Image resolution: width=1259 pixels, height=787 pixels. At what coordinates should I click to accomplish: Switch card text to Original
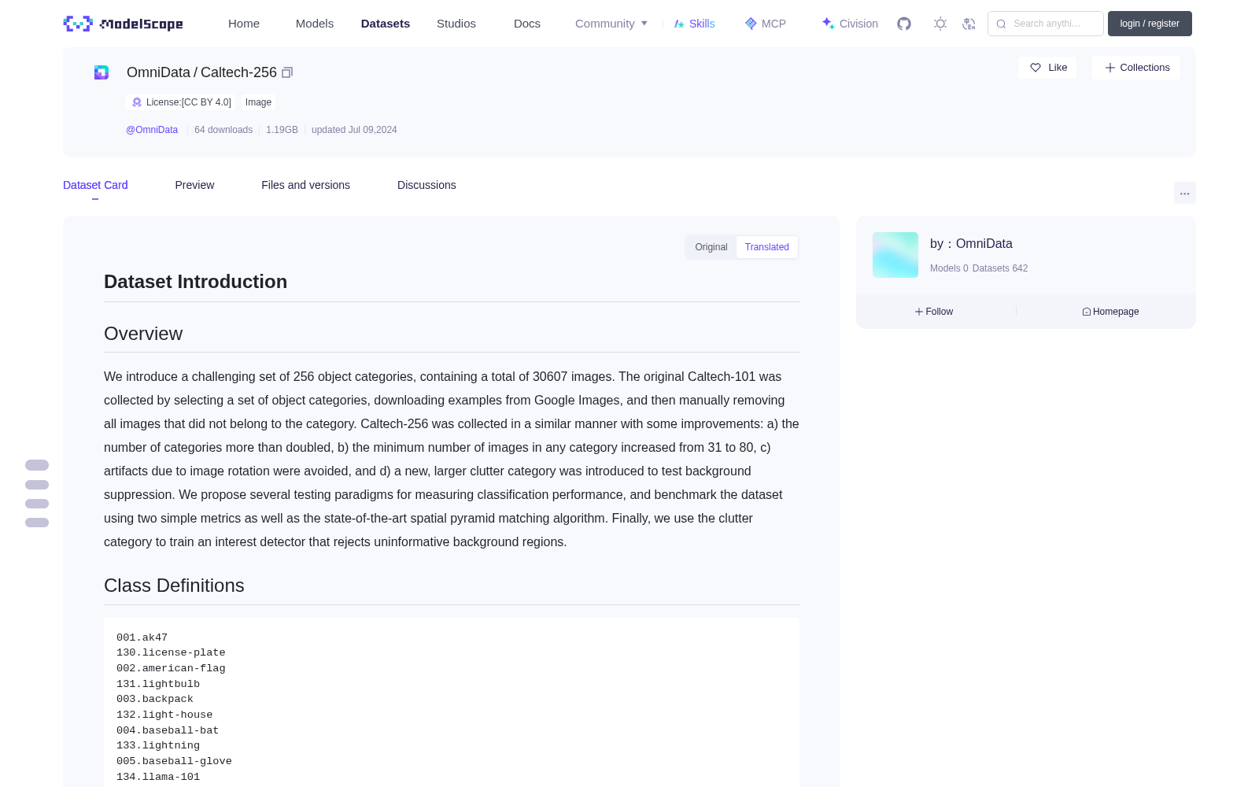click(x=711, y=247)
